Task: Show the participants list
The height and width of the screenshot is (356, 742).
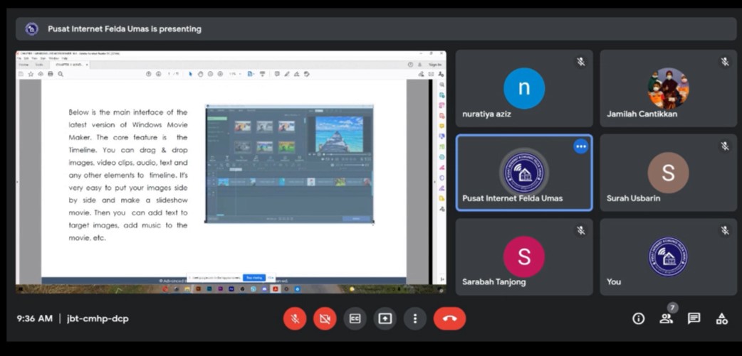Action: click(x=667, y=319)
